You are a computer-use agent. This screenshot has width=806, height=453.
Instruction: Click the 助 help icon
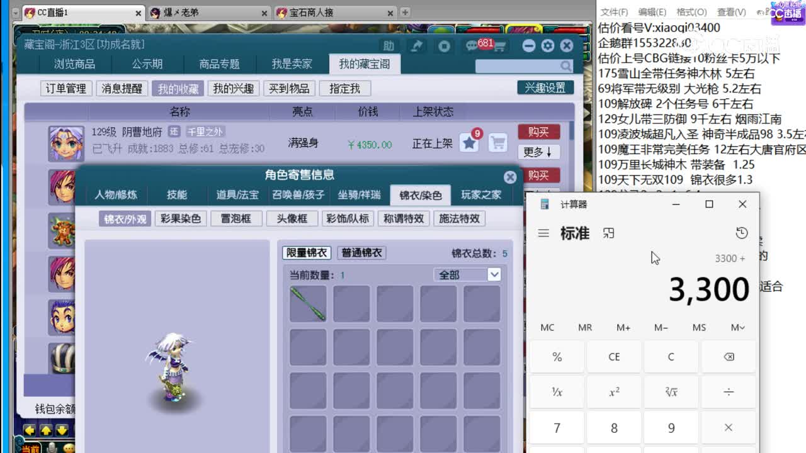tap(389, 46)
